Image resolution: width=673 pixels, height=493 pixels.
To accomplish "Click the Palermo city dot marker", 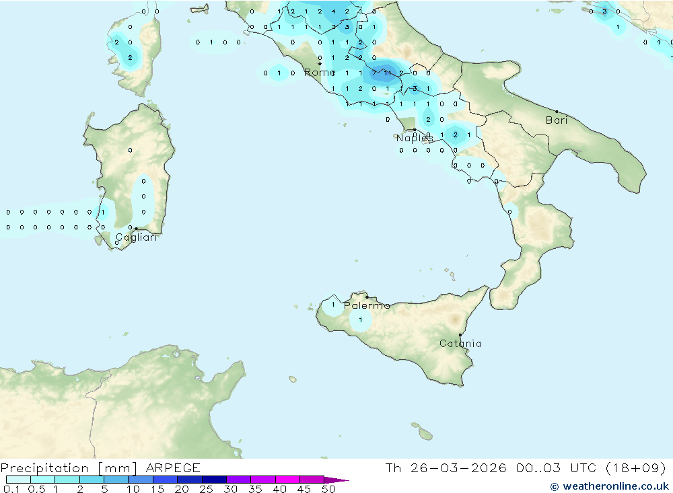I will pyautogui.click(x=367, y=297).
